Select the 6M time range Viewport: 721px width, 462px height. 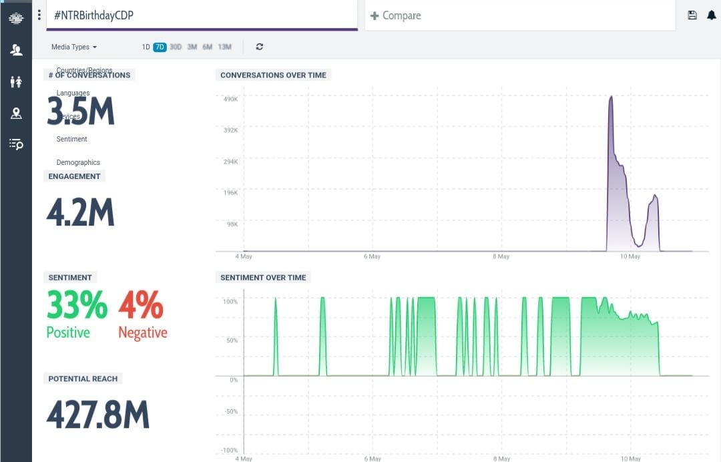coord(208,47)
